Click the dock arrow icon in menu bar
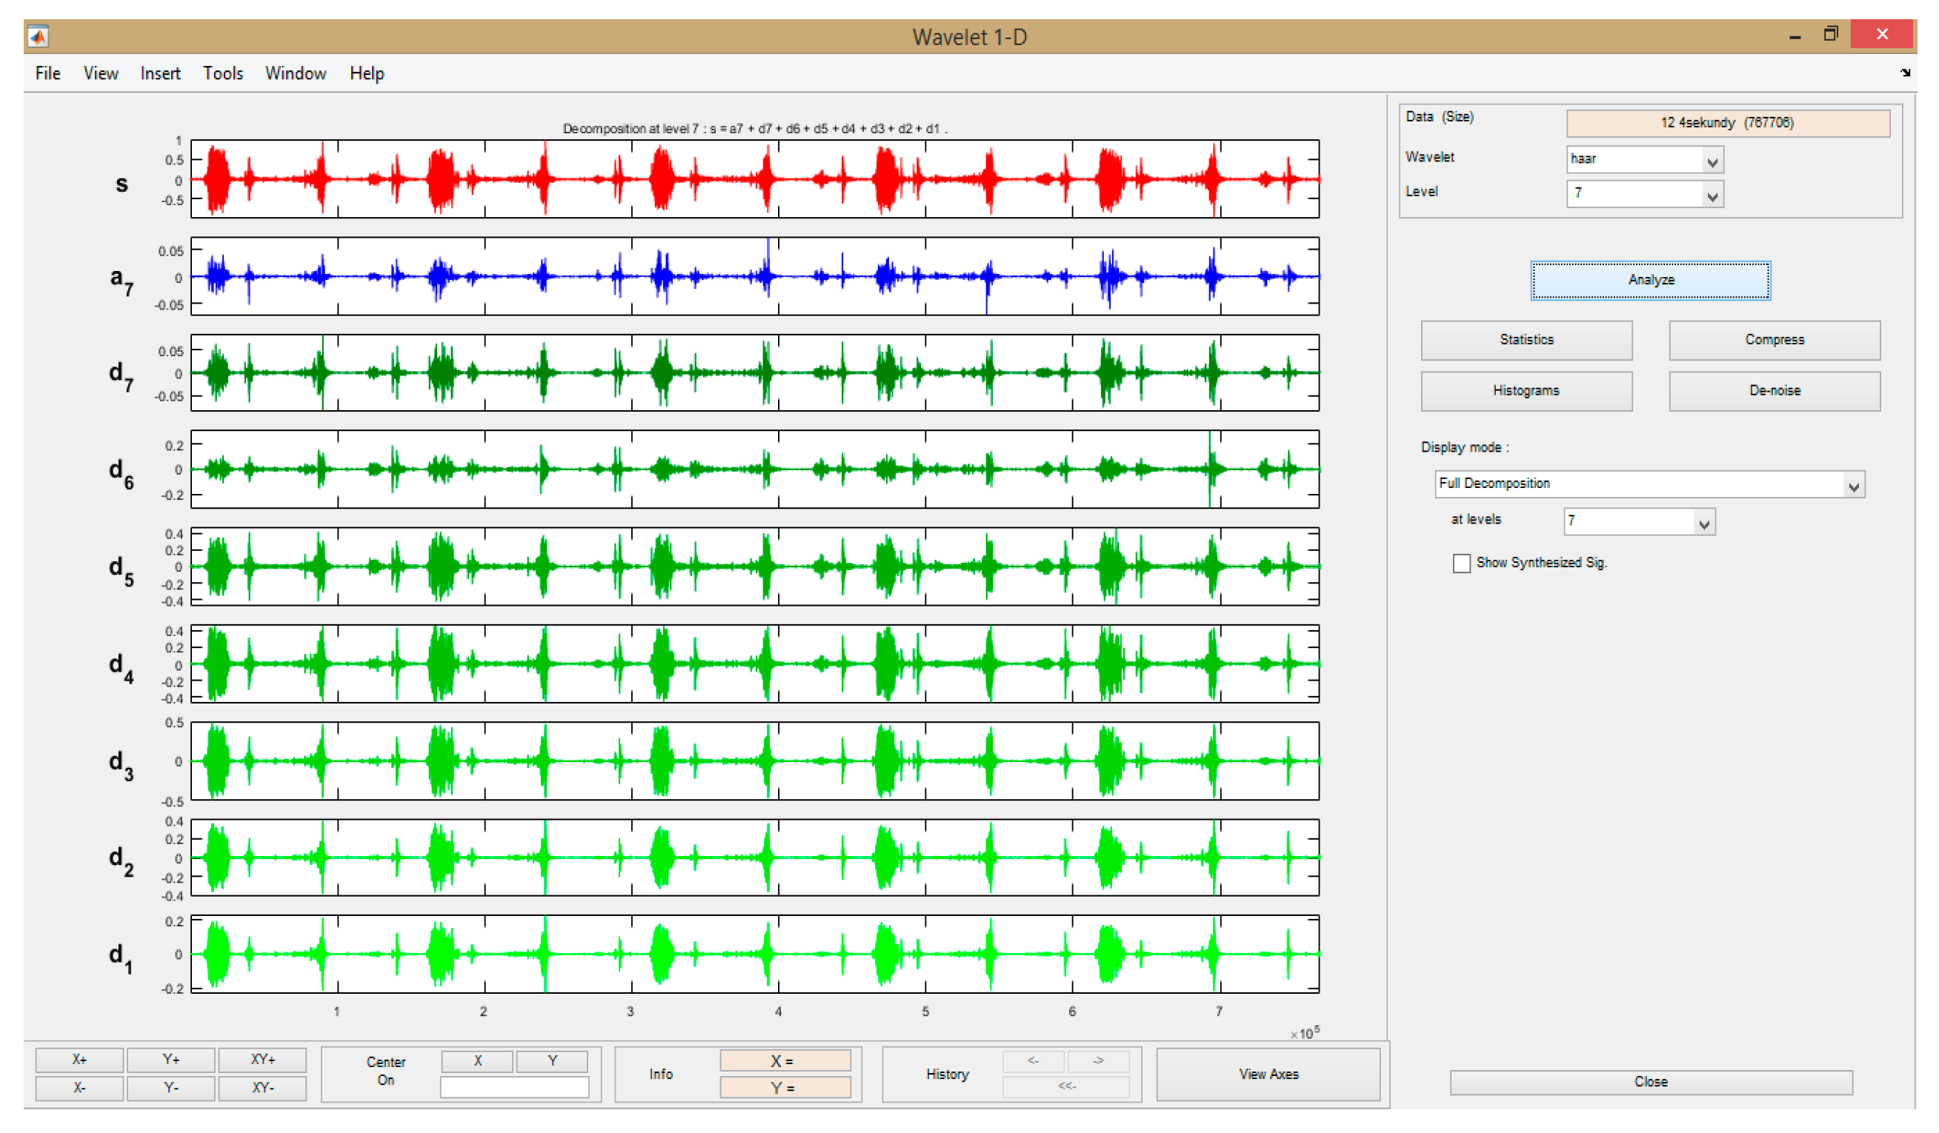The image size is (1939, 1133). click(x=1904, y=73)
